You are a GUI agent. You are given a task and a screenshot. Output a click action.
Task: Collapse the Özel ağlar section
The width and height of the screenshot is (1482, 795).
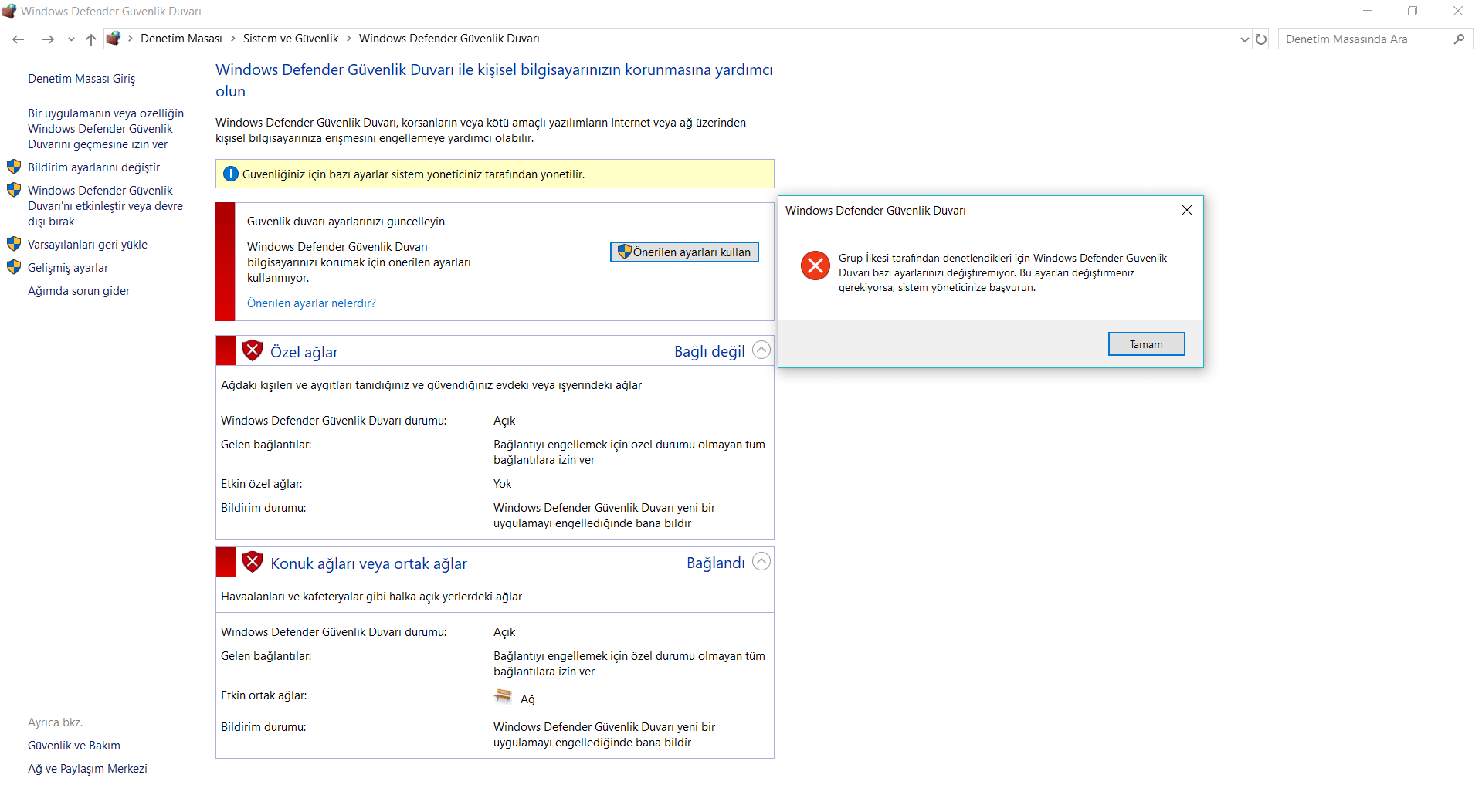pos(761,350)
